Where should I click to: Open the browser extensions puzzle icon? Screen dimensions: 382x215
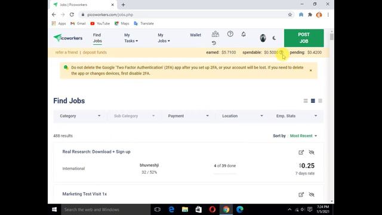pos(310,14)
